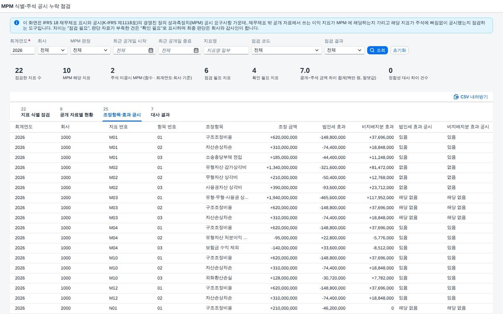Click the 점검 필요 지표 count 6
Viewport: 503px width, 314px height.
pyautogui.click(x=207, y=70)
